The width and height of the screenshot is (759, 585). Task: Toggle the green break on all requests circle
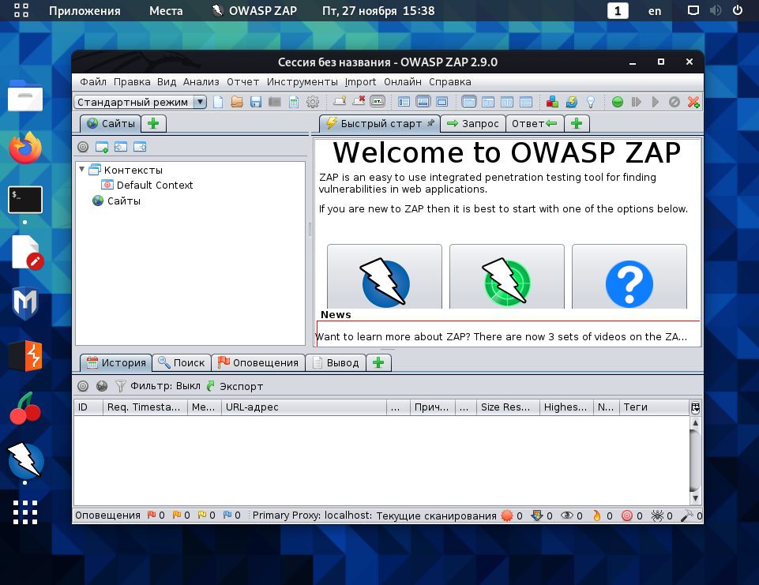[617, 102]
